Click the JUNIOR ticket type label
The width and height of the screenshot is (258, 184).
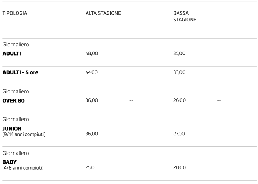[x=12, y=128]
